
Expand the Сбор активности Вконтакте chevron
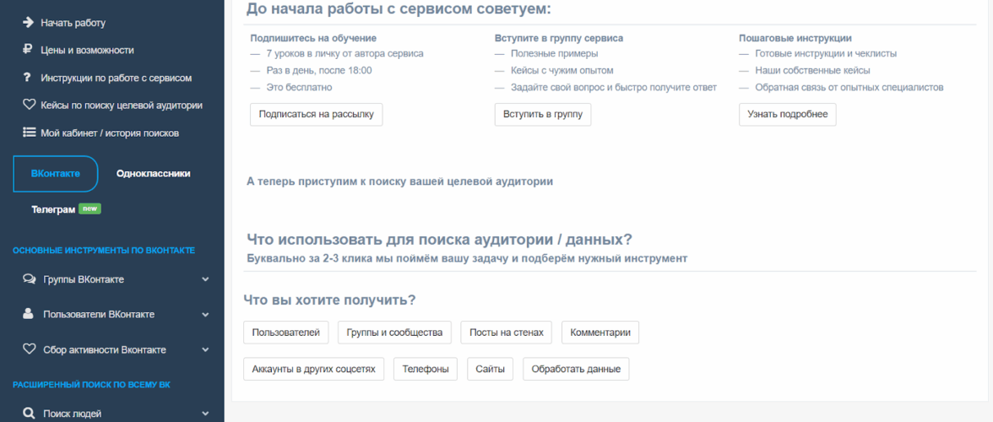(x=205, y=349)
